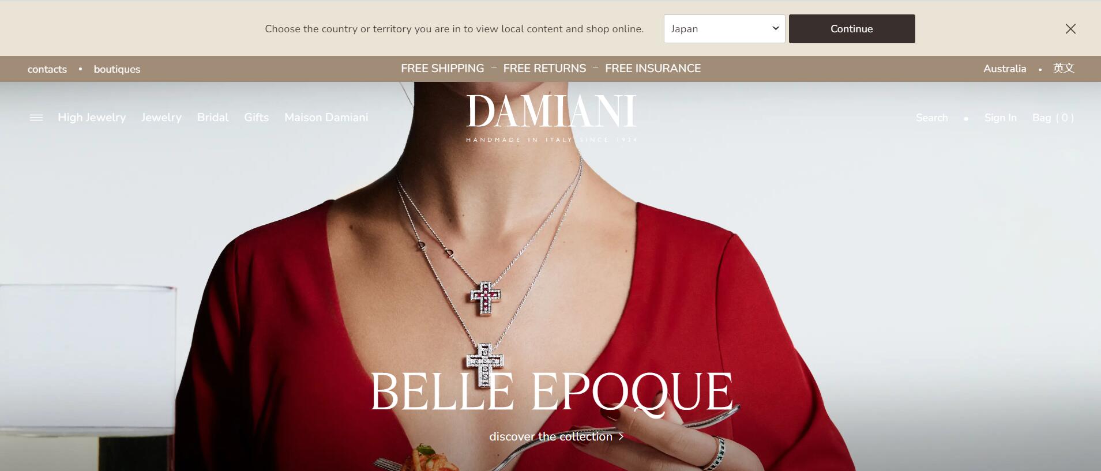The image size is (1101, 471).
Task: Click the Search link
Action: point(932,118)
